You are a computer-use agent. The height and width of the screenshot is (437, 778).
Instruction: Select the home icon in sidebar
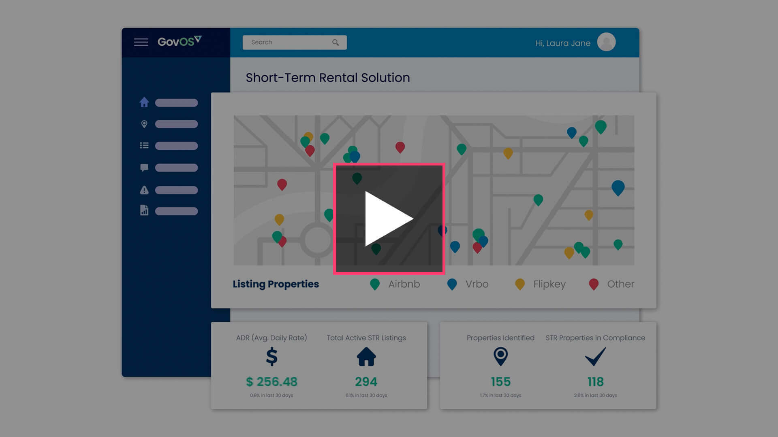click(144, 102)
